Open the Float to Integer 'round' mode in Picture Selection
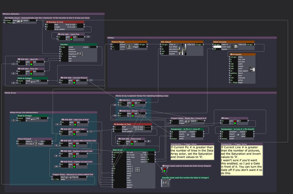The width and height of the screenshot is (293, 194). pos(20,81)
